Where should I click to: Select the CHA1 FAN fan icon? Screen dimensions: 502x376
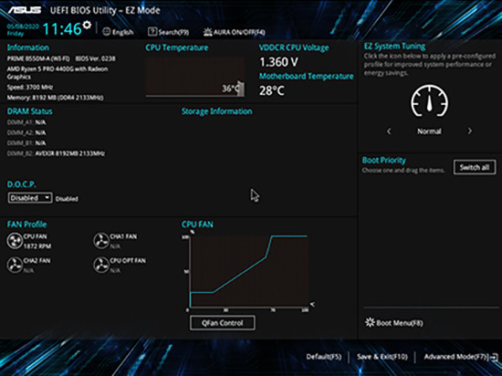[x=101, y=241]
